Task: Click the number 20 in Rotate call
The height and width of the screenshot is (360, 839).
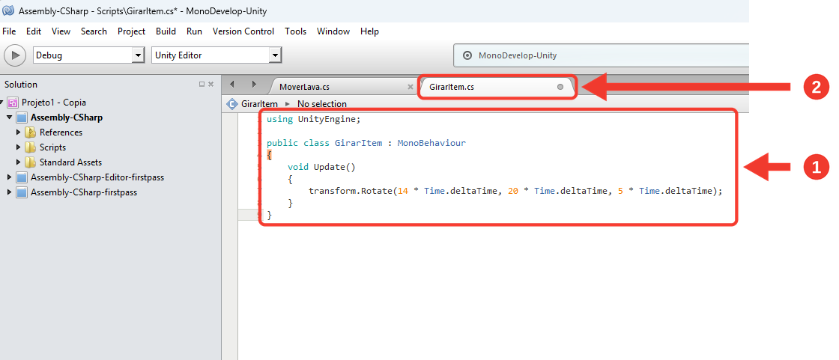Action: 513,191
